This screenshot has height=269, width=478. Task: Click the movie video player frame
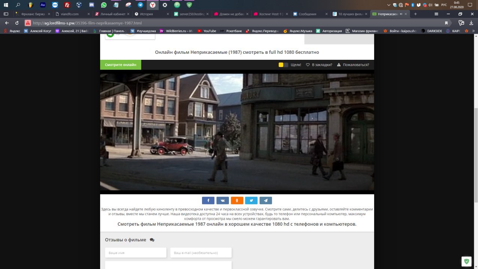(x=237, y=132)
